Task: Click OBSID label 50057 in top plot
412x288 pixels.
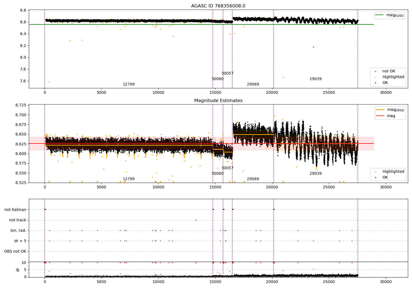Action: pos(227,74)
